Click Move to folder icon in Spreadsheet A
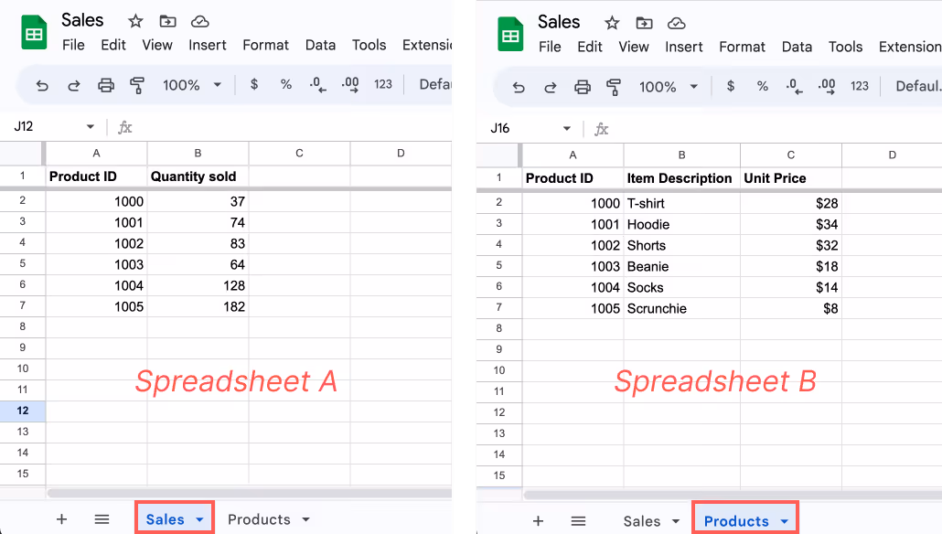Viewport: 942px width, 534px height. pos(167,22)
